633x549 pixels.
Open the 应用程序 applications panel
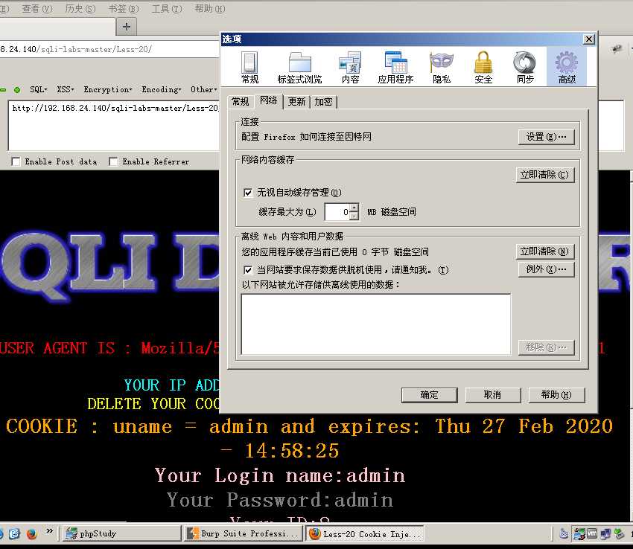point(395,68)
